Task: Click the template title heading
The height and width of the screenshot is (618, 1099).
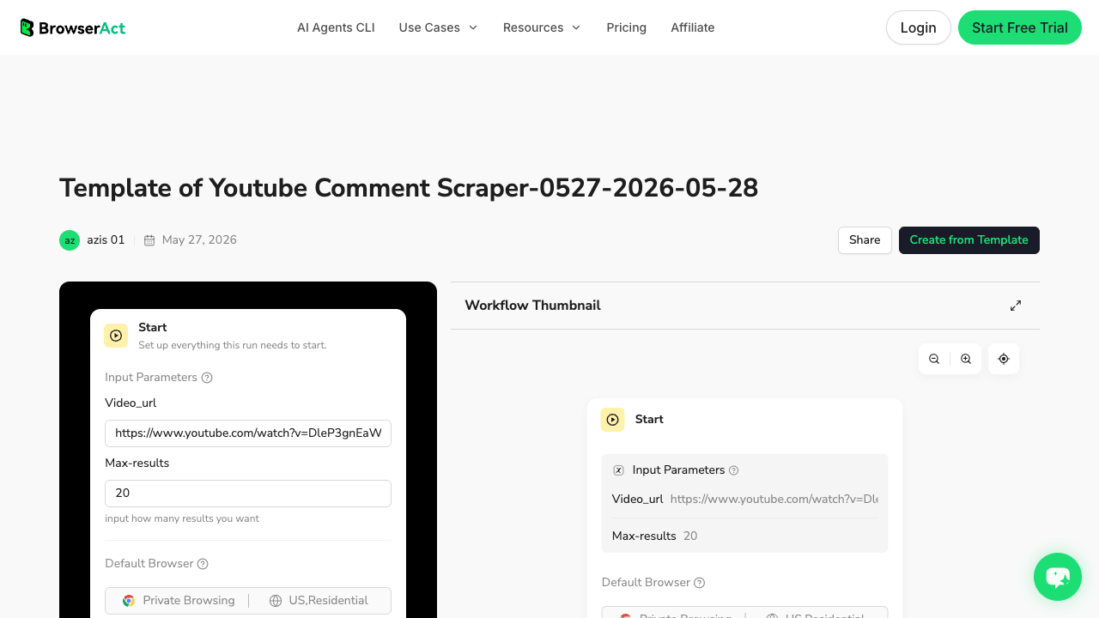Action: coord(409,188)
